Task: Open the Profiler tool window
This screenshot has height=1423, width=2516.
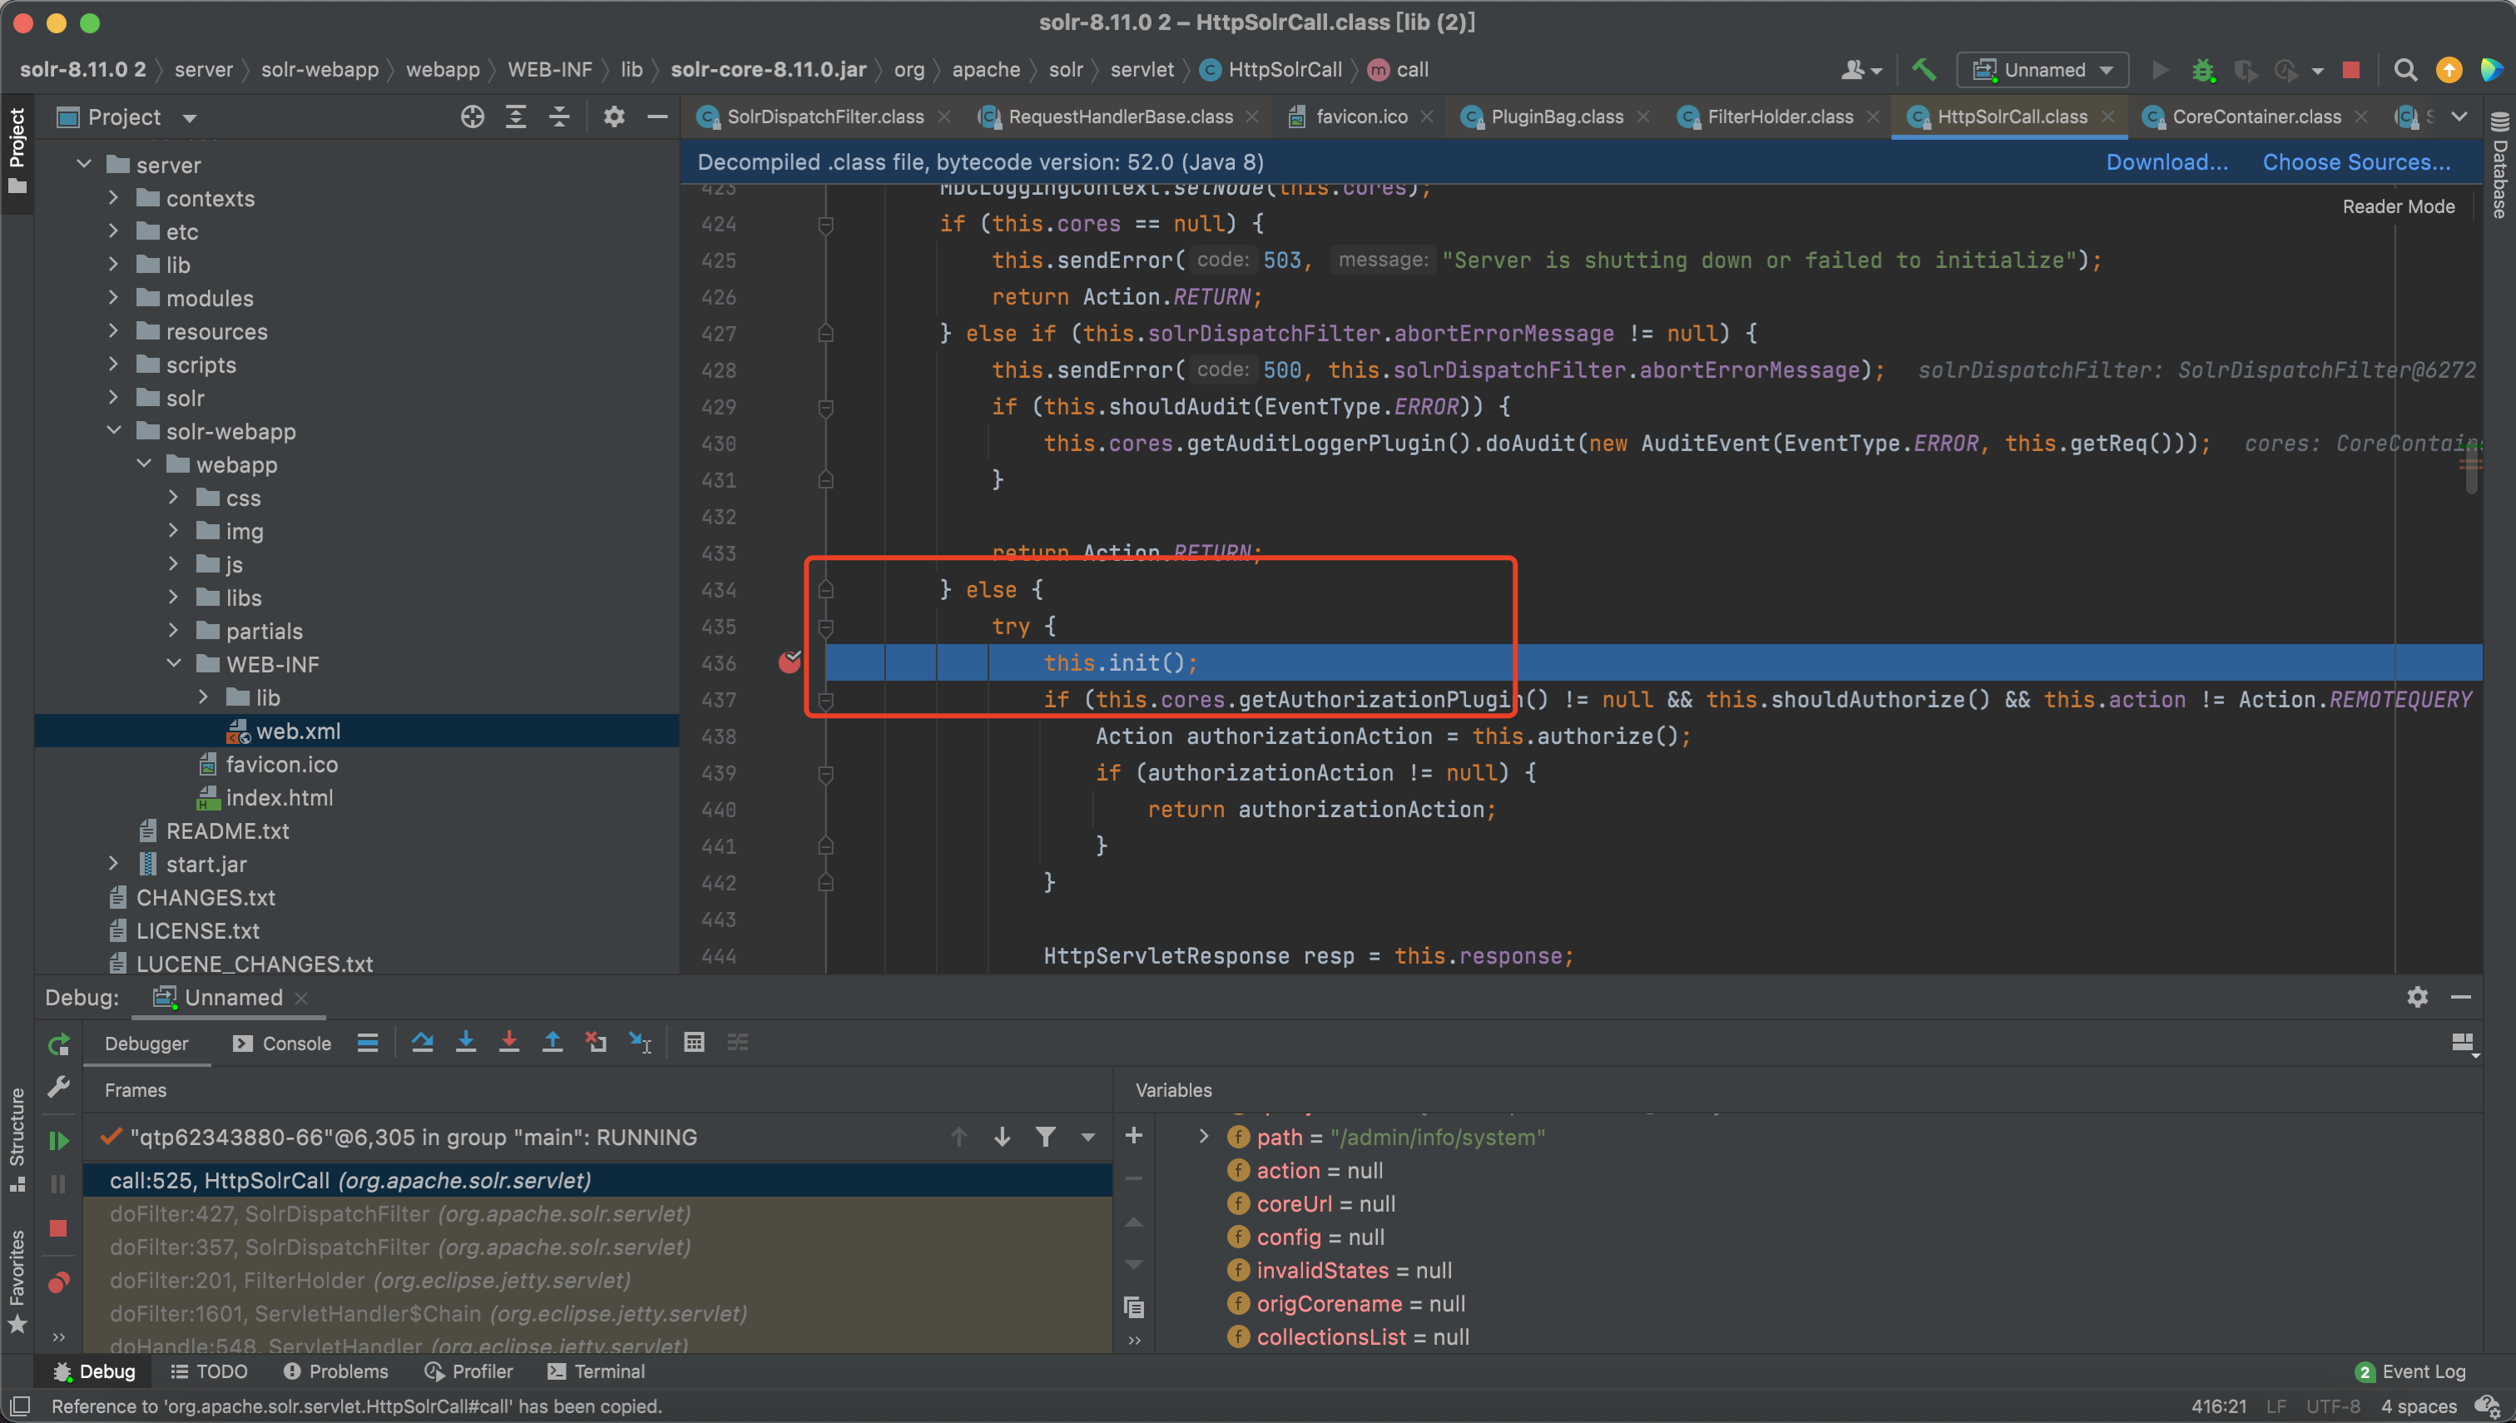Action: tap(469, 1371)
